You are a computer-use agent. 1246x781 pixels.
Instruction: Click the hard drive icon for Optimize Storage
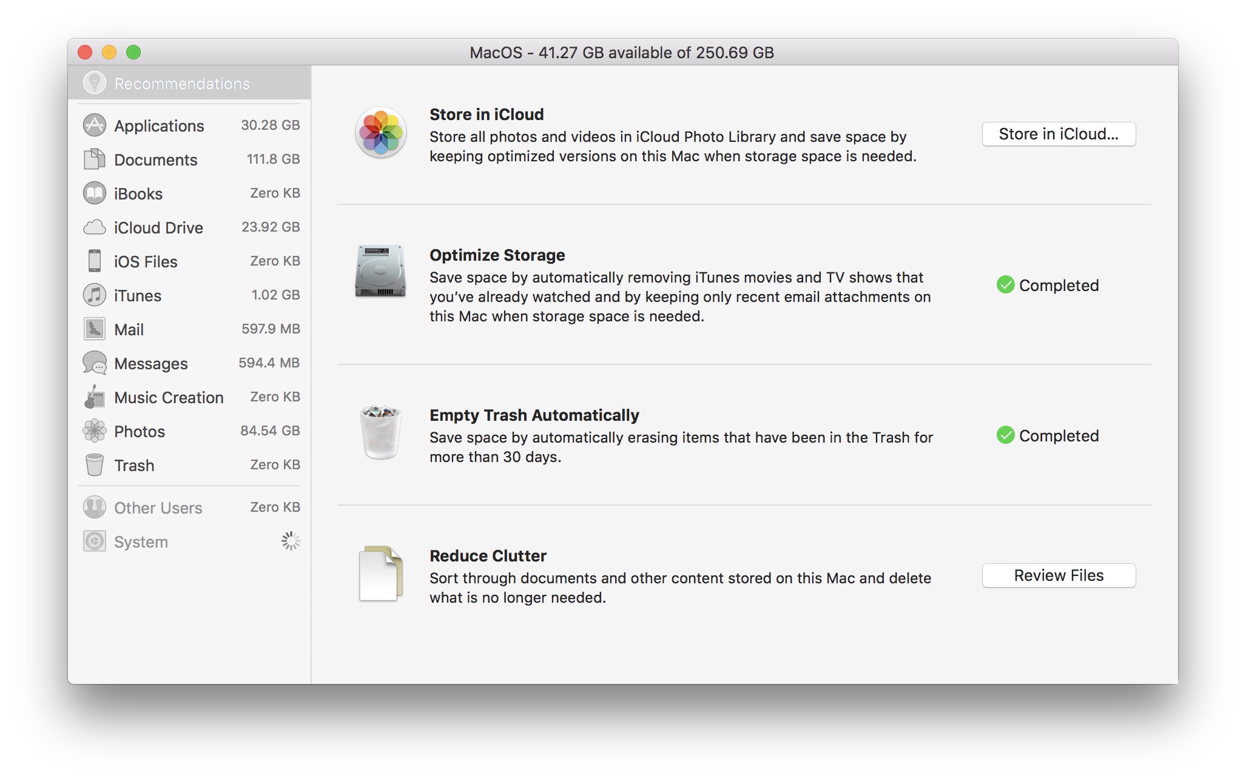(x=380, y=271)
